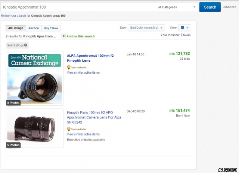Screen dimensions: 239x173
Task: Open the All Categories dropdown
Action: click(176, 7)
